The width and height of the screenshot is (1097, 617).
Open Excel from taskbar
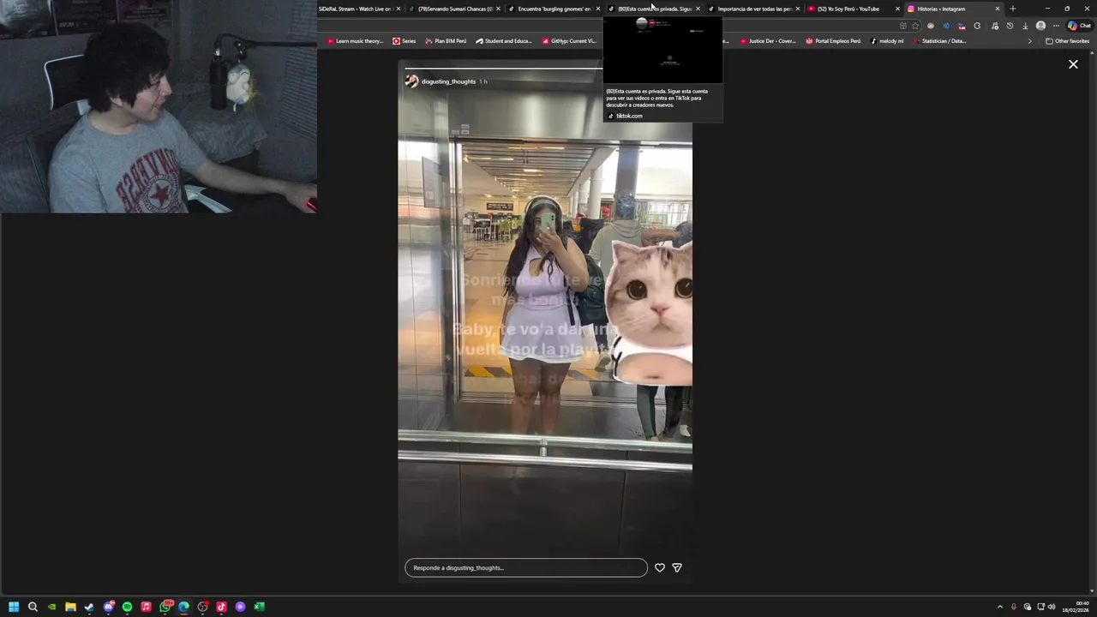259,607
